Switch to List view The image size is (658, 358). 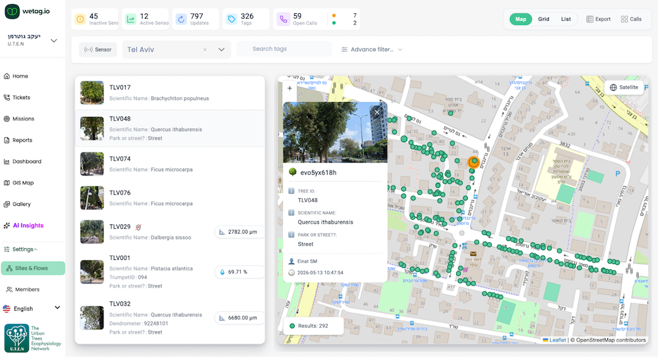566,19
